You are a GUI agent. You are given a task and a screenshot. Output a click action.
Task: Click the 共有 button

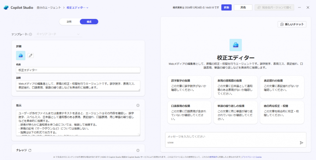point(243,7)
